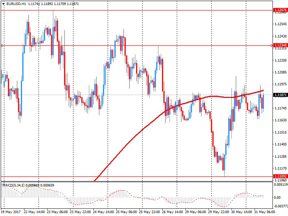The image size is (288, 216).
Task: Click the left handle of the 1.12340 line
Action: click(2, 45)
